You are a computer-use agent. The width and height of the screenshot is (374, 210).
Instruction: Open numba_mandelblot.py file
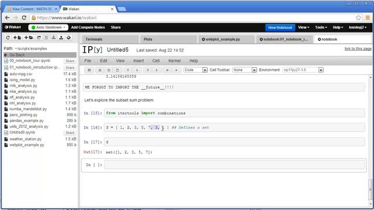point(28,109)
